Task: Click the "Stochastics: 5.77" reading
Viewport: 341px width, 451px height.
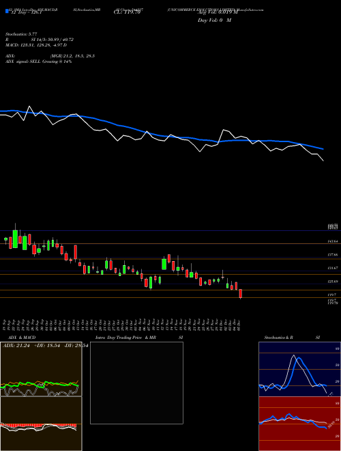Action: click(x=21, y=34)
